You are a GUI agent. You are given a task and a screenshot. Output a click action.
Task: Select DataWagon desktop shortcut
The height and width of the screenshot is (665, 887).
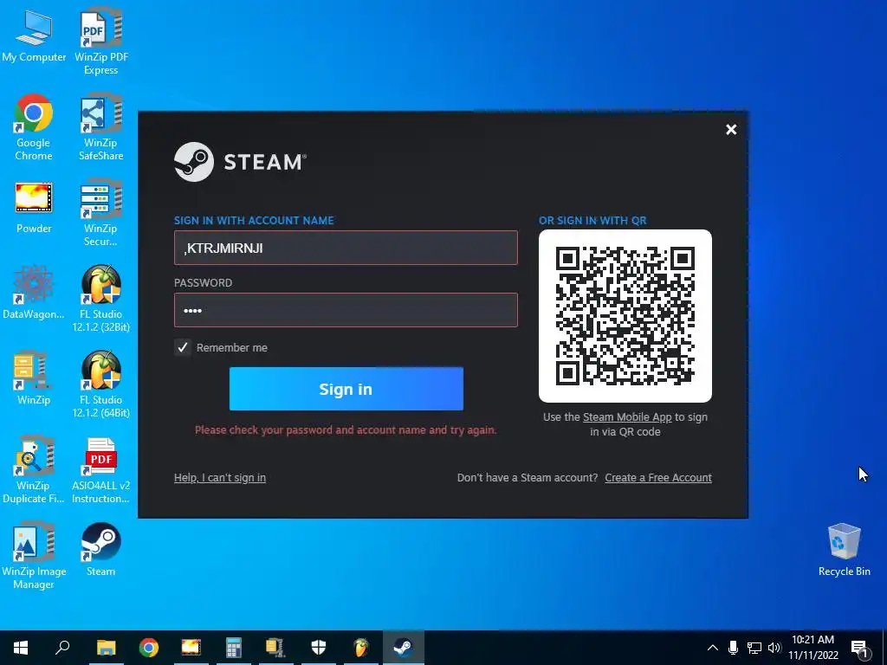point(34,293)
